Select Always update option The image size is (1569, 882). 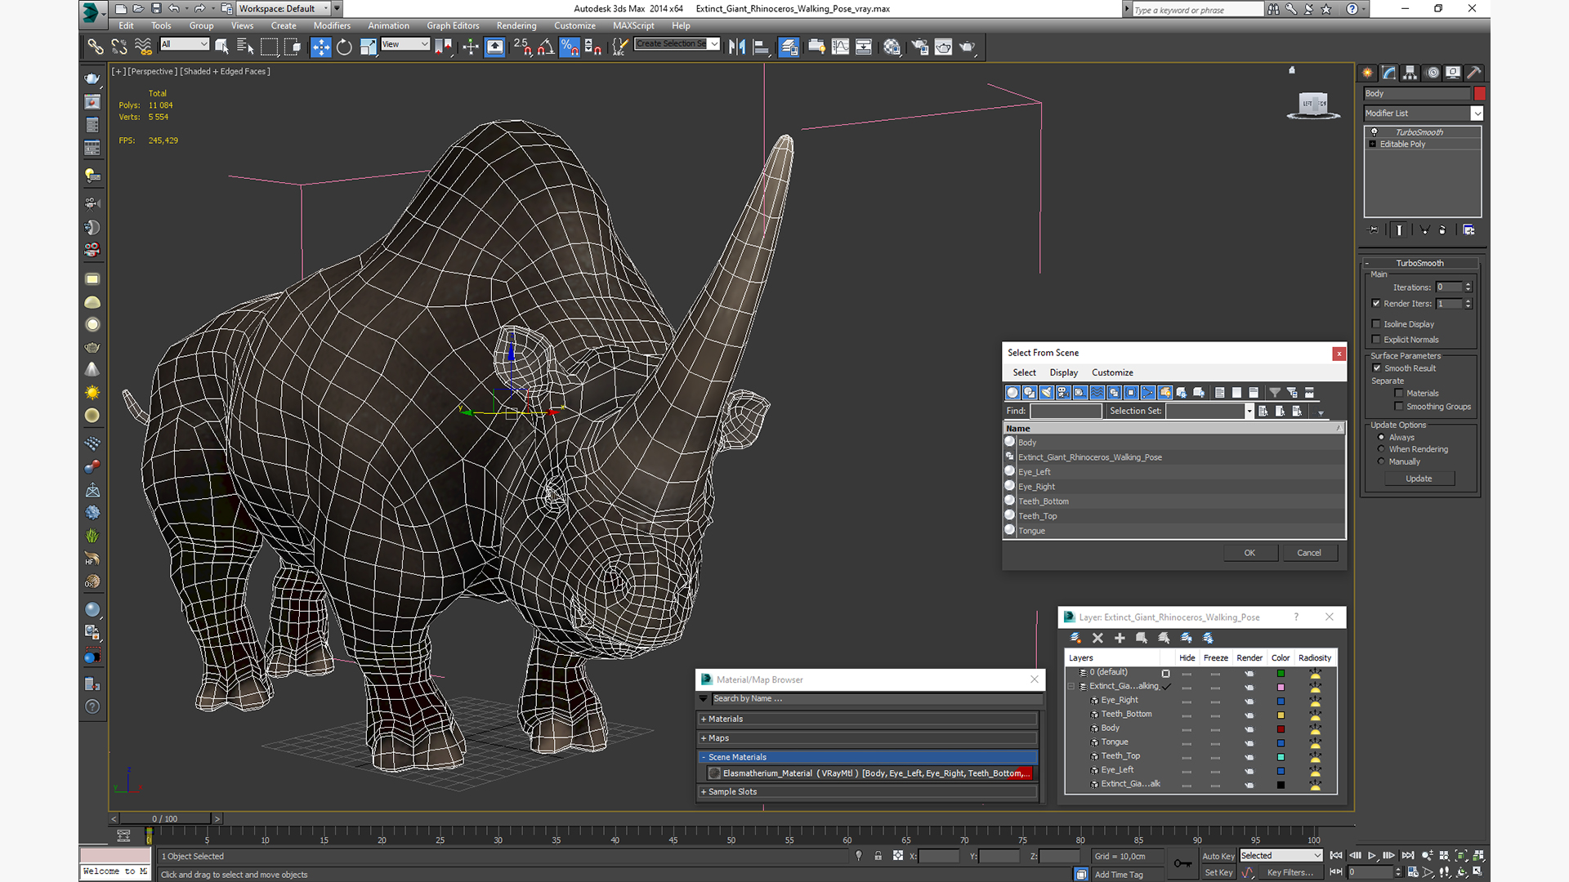click(1382, 438)
